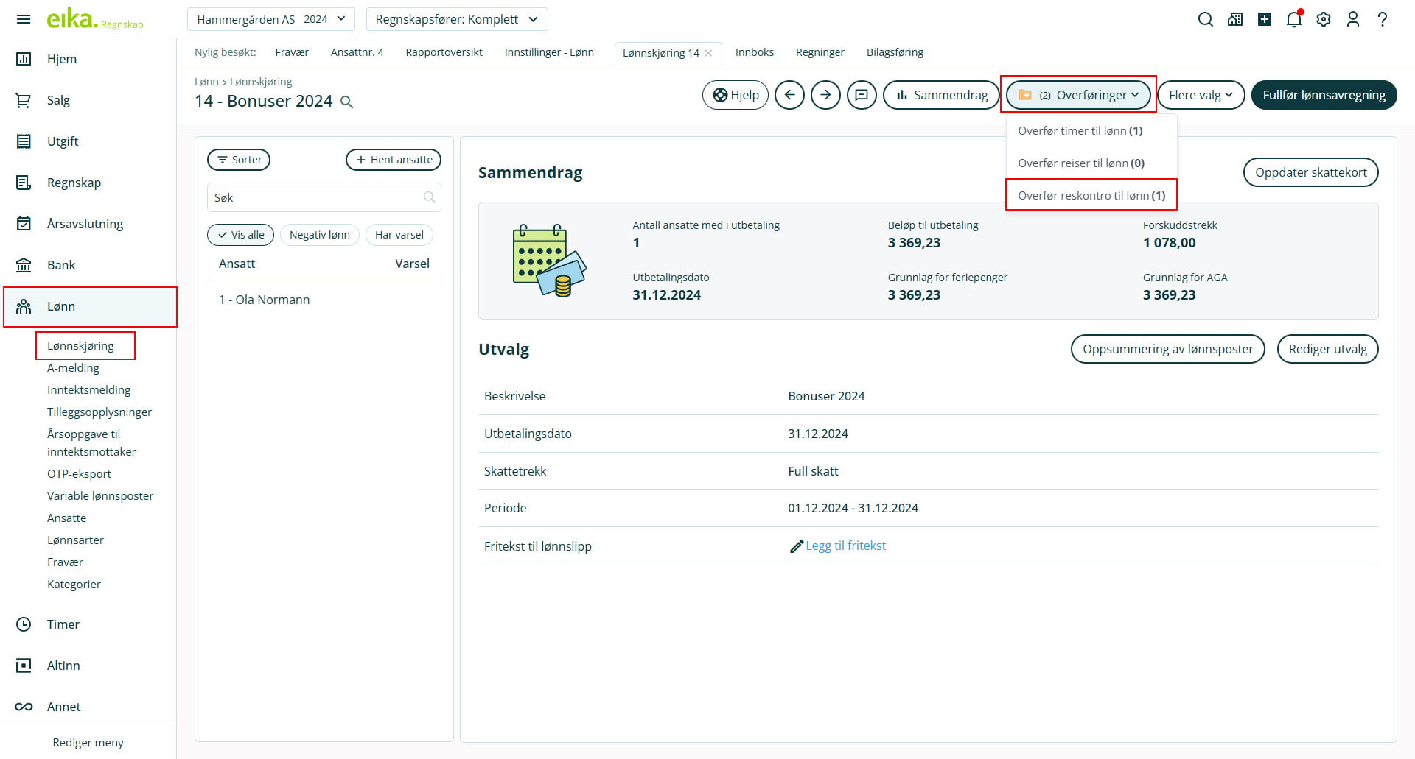Viewport: 1415px width, 759px height.
Task: Enable the Har varsel filter
Action: click(399, 235)
